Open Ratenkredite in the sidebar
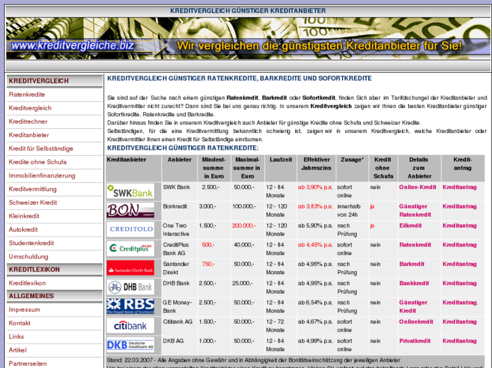492x368 pixels. point(27,95)
